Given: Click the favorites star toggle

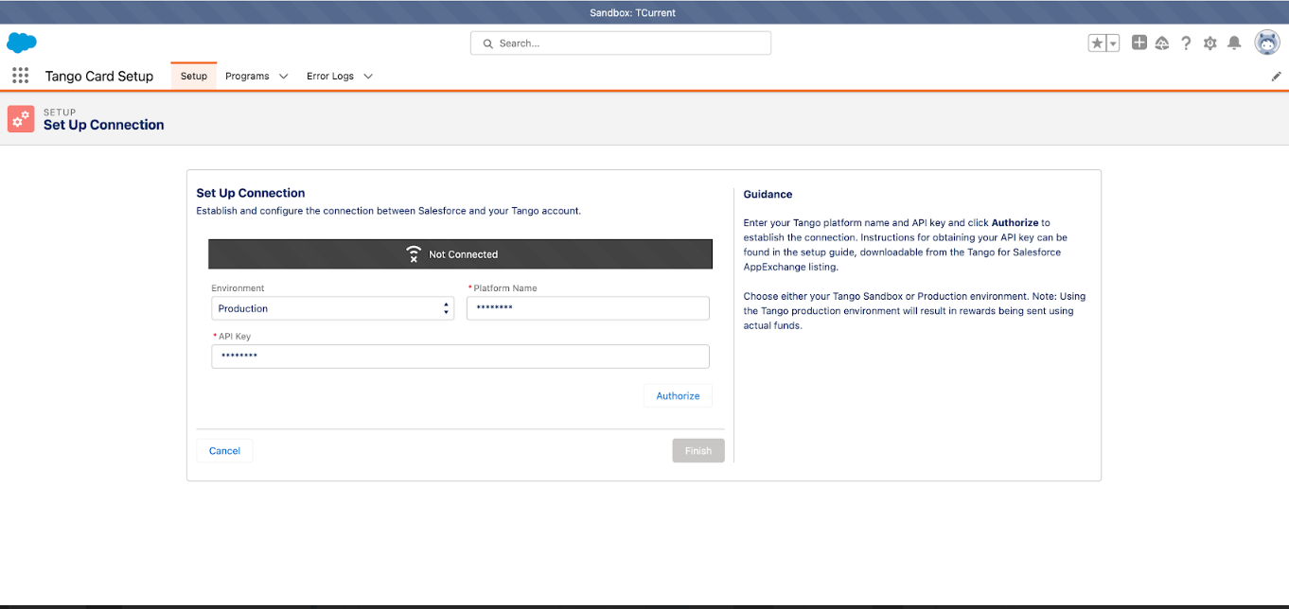Looking at the screenshot, I should (x=1097, y=43).
